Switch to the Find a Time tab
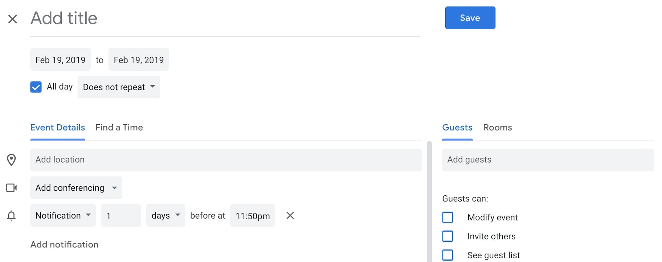Image resolution: width=662 pixels, height=262 pixels. click(x=119, y=128)
